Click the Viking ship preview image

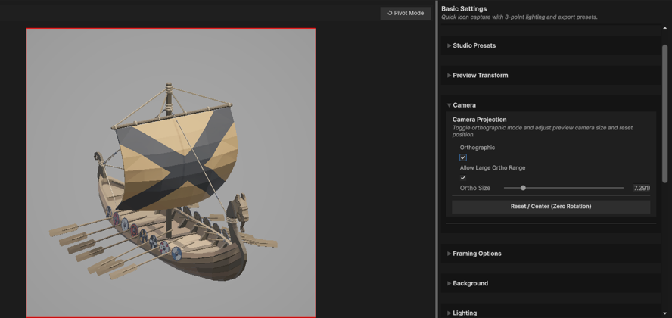coord(171,173)
